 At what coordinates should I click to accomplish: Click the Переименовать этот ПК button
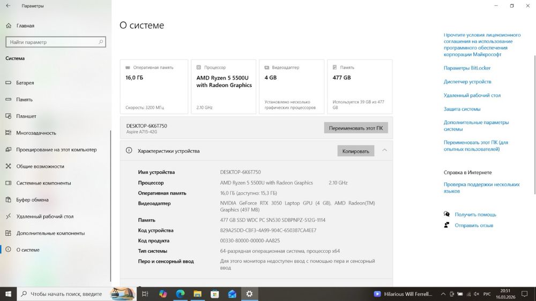356,128
